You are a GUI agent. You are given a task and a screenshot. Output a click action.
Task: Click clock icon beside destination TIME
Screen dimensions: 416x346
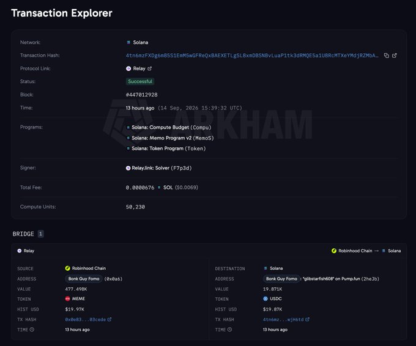click(x=230, y=329)
